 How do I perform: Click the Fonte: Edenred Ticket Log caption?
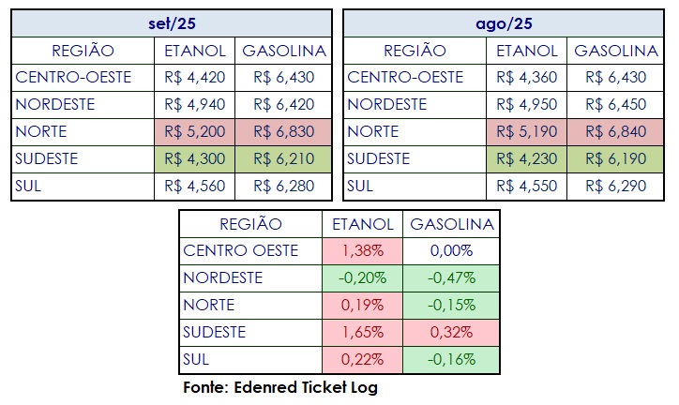tap(279, 386)
